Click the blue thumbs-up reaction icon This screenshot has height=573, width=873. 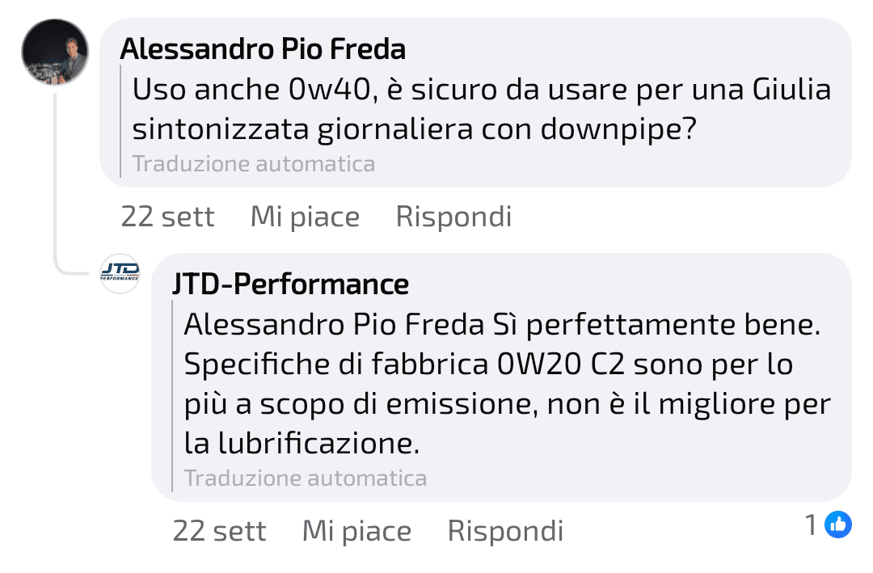click(838, 525)
